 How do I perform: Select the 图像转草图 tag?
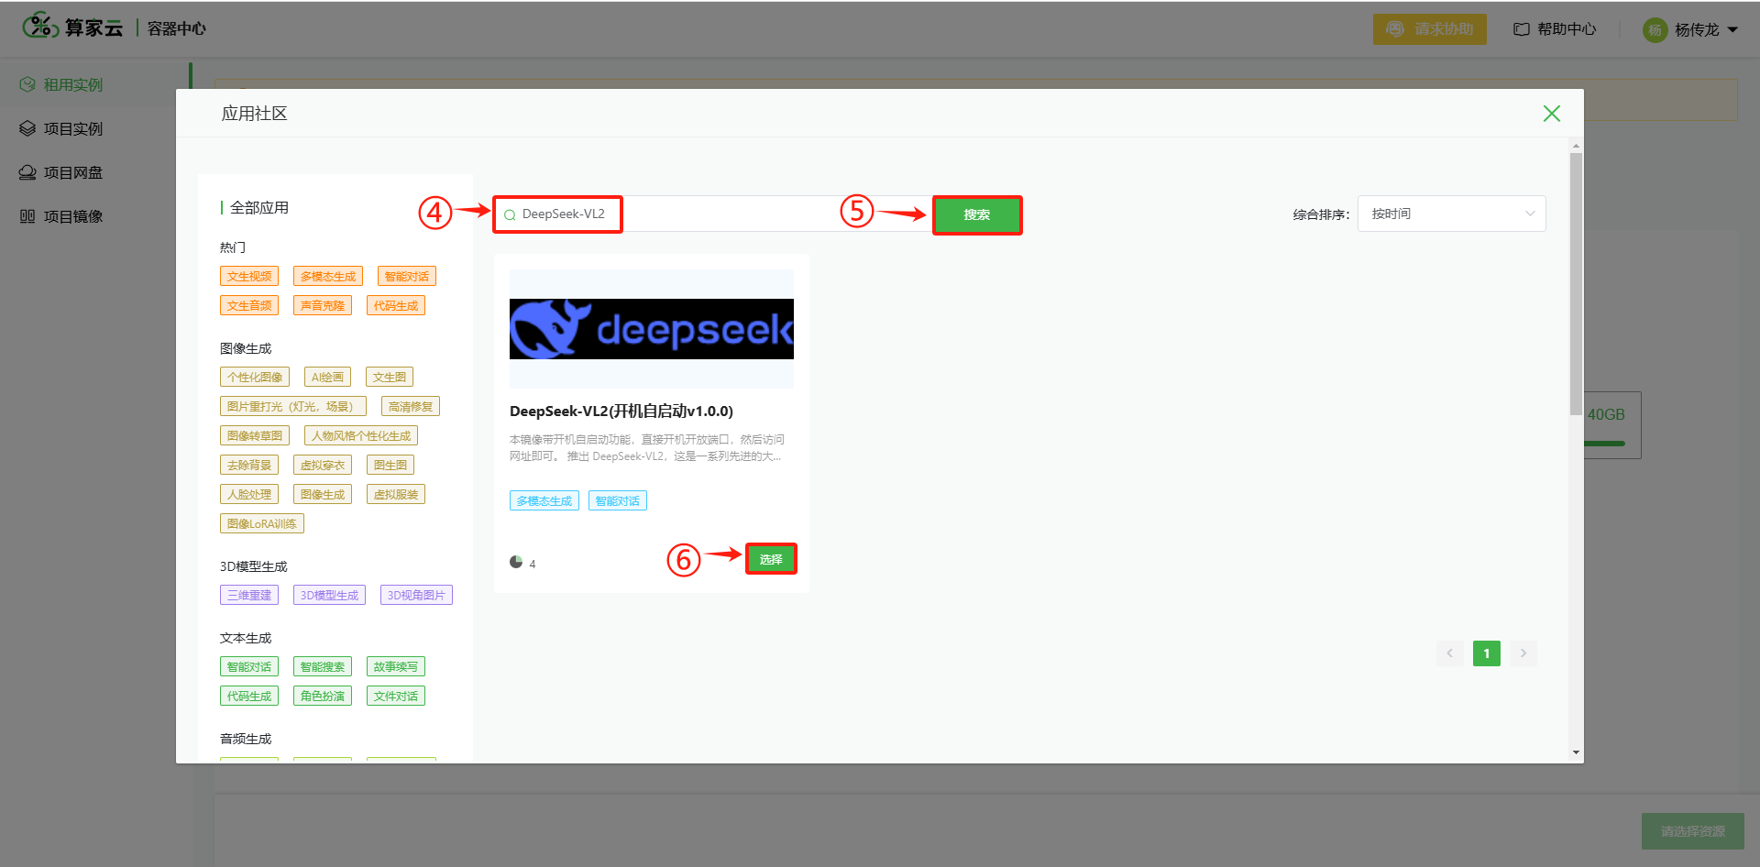[255, 436]
